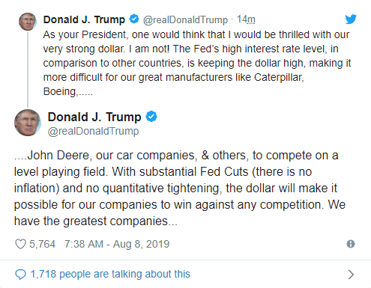Click the 14m timestamp link
The image size is (371, 288).
246,19
